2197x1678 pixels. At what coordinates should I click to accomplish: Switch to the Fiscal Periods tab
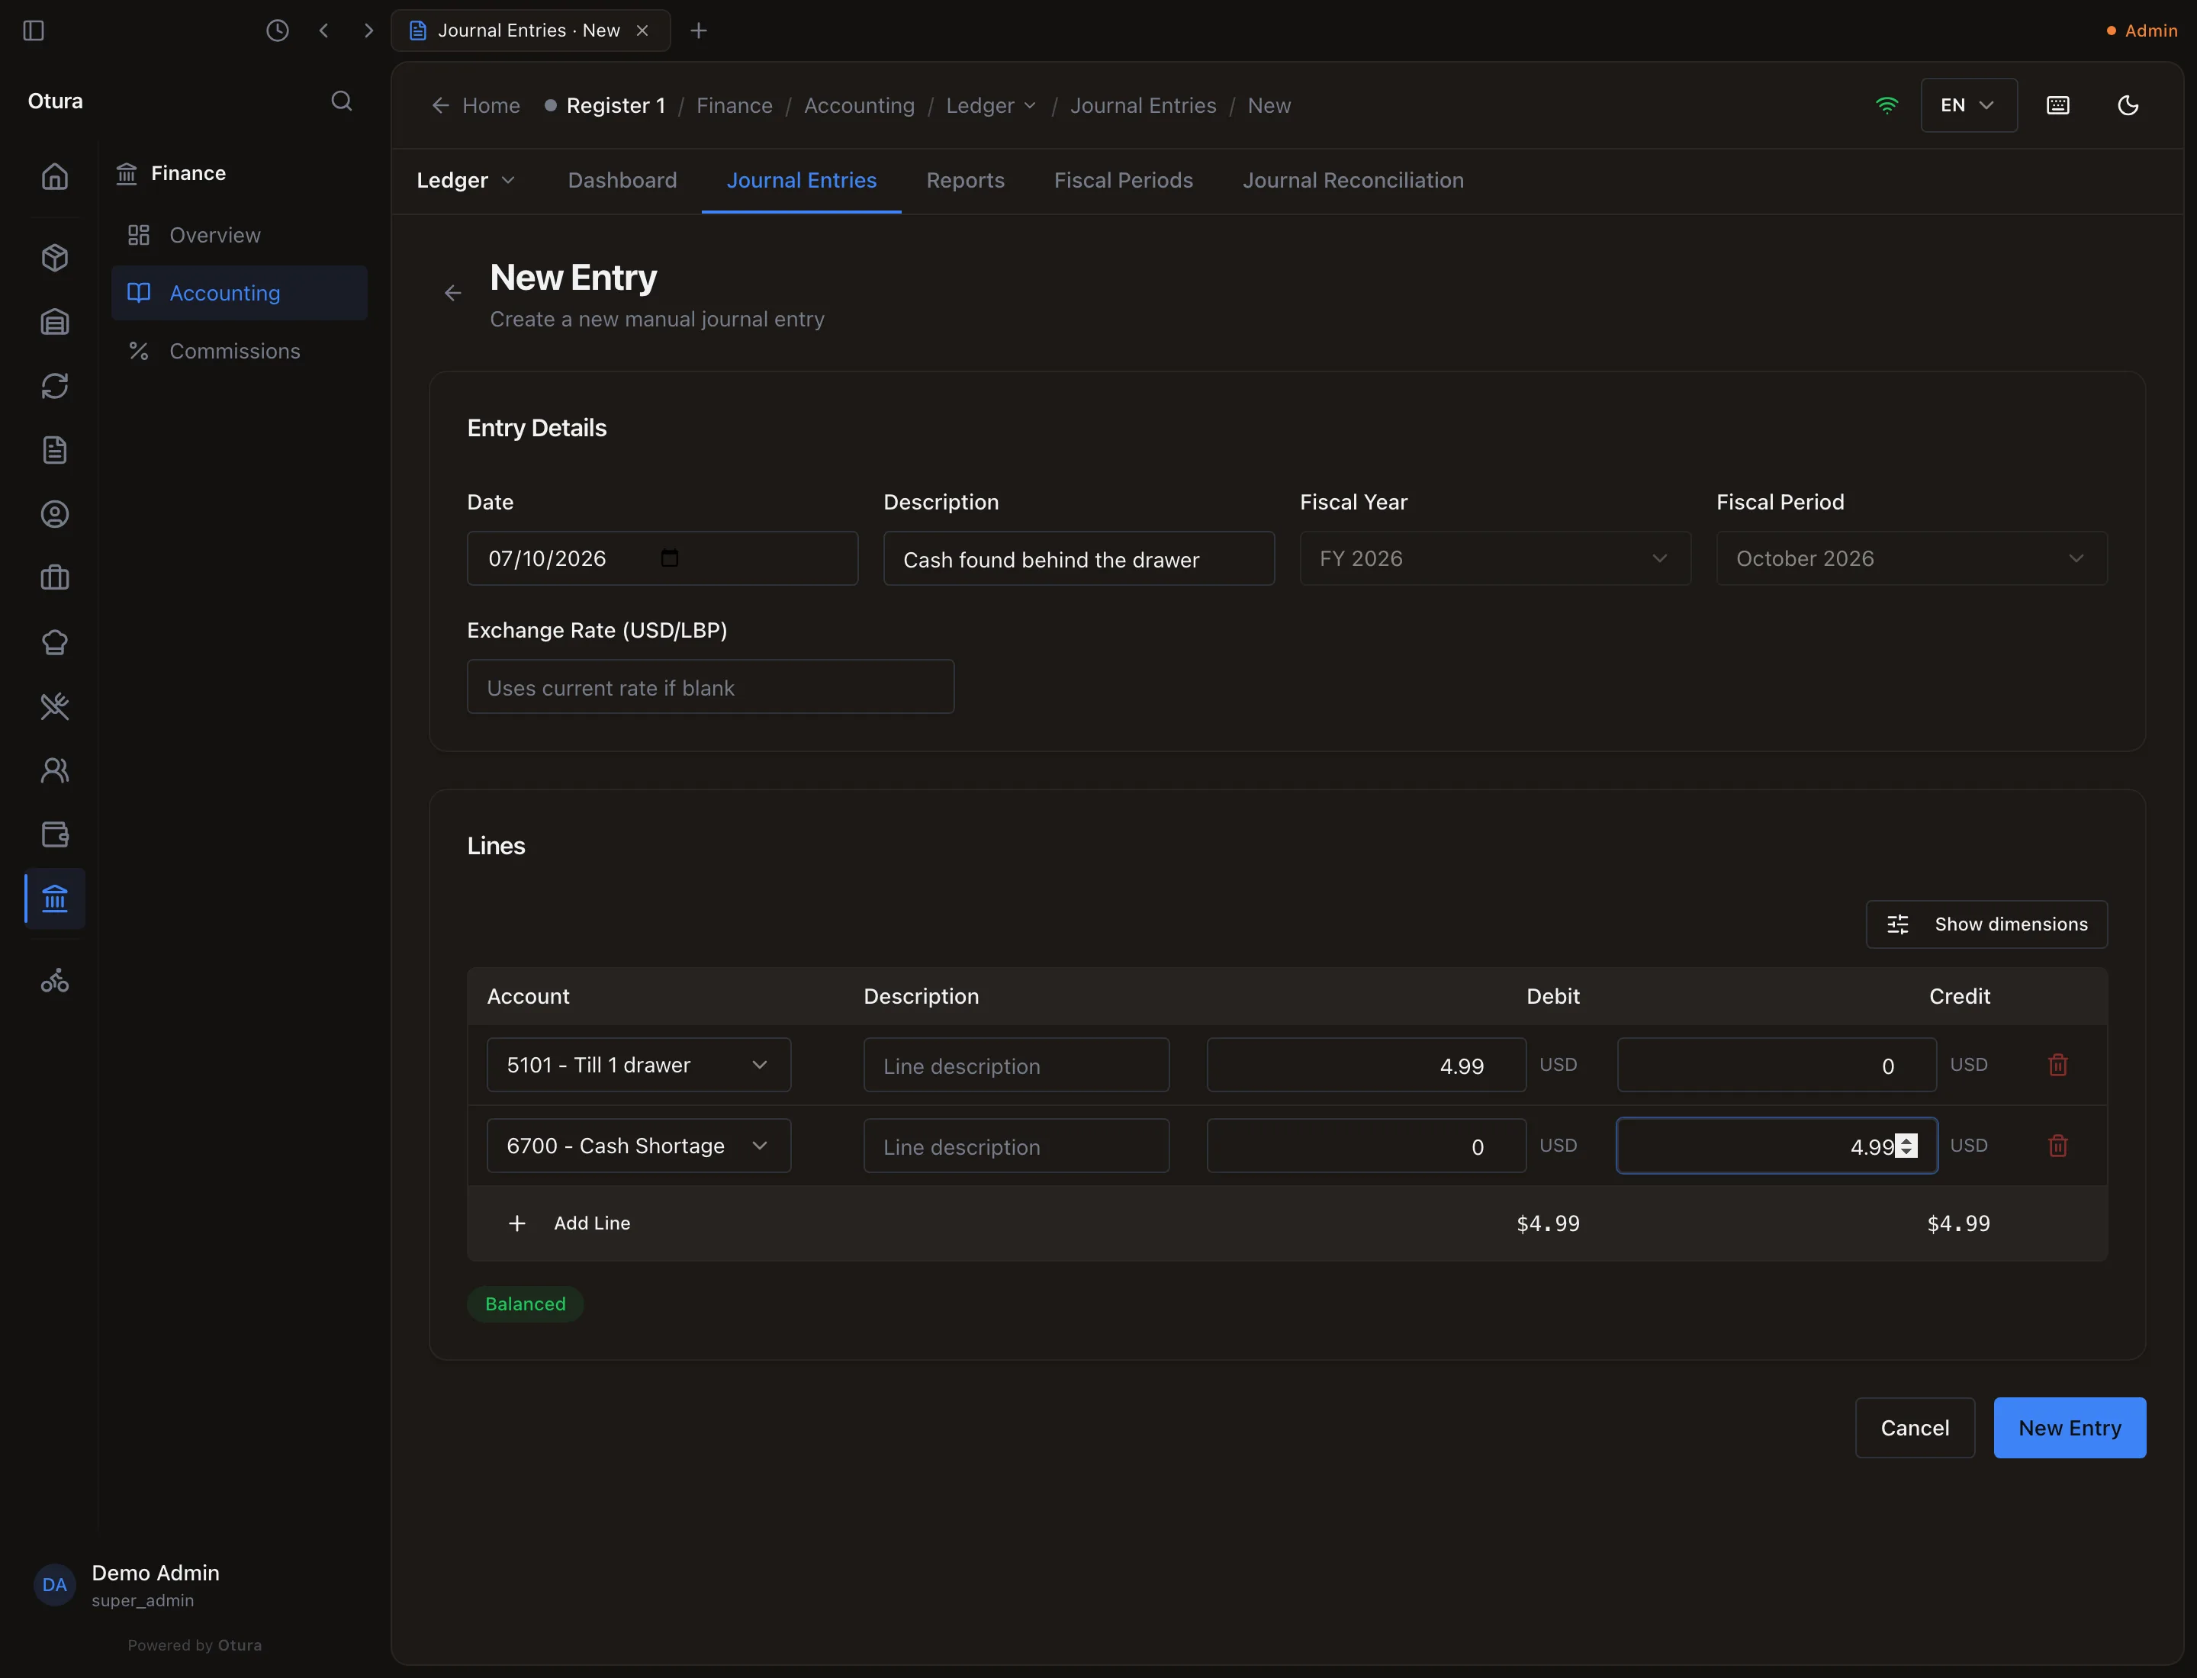click(x=1123, y=180)
